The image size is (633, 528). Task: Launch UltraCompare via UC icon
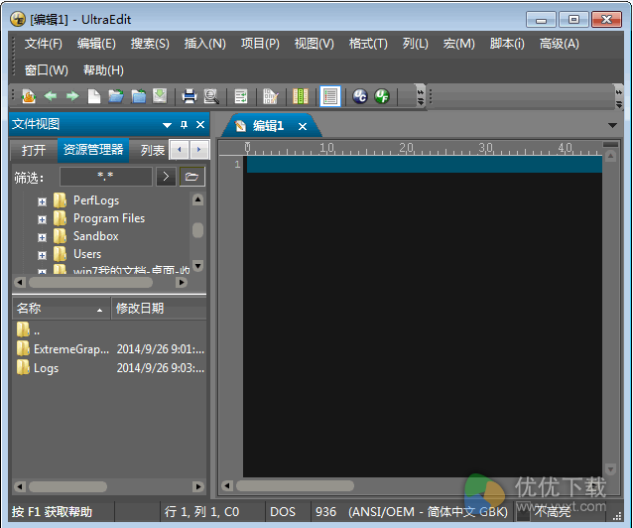tap(360, 96)
